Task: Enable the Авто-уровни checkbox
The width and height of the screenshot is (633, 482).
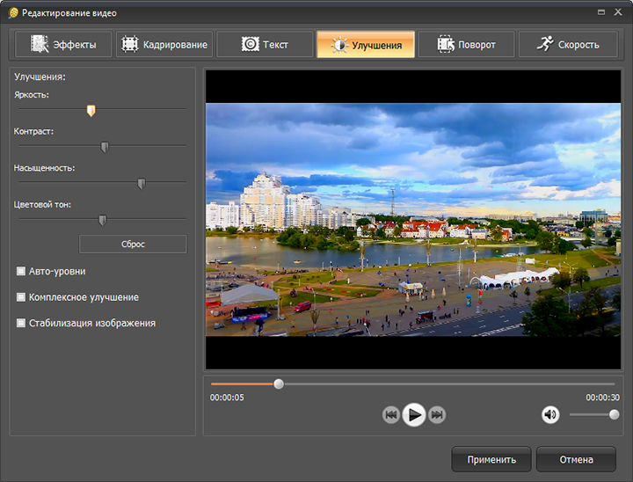Action: 21,271
